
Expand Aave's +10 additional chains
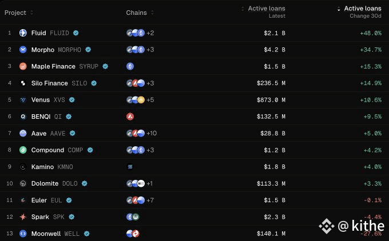152,133
